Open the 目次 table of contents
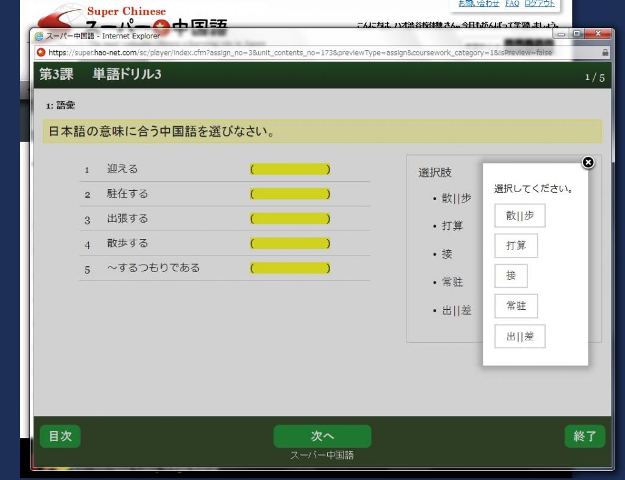 (60, 435)
